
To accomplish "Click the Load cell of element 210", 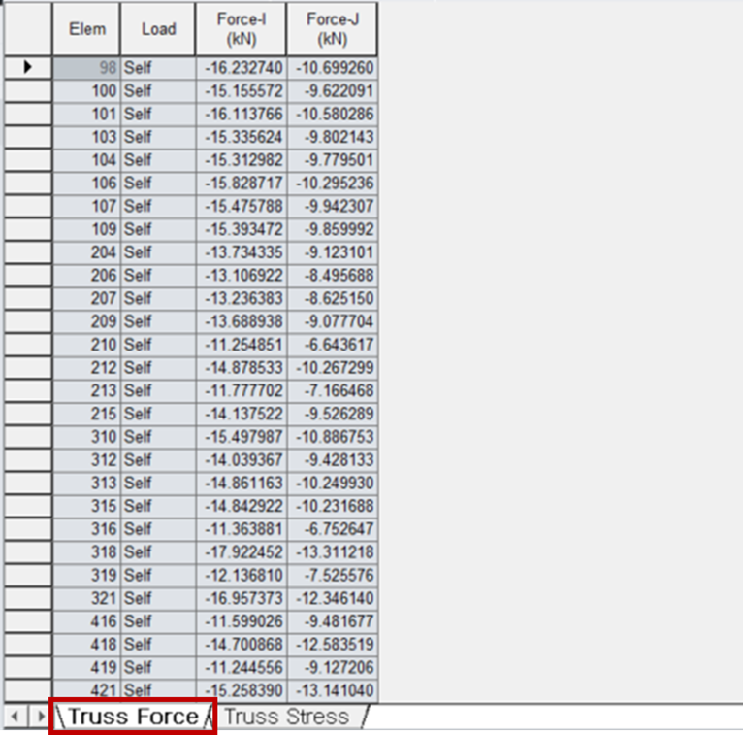I will [158, 345].
